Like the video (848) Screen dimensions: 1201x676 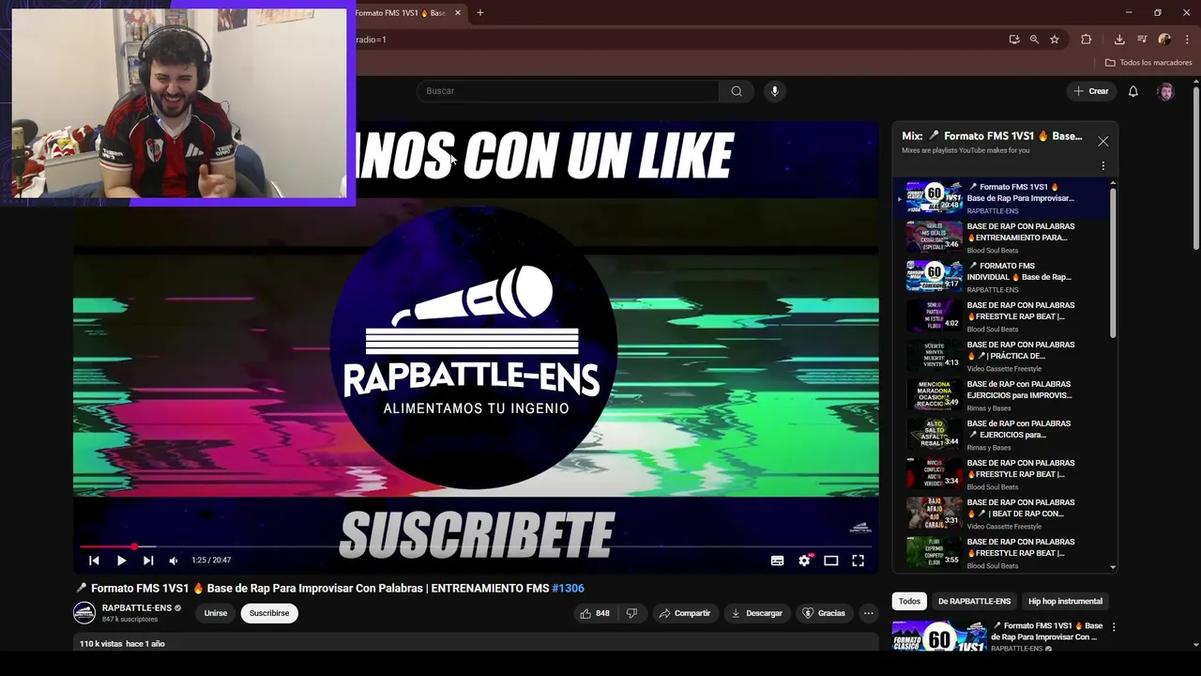point(594,613)
